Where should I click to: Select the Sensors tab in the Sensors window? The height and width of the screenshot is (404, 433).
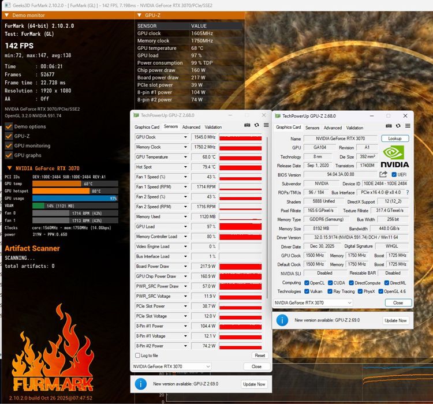[x=171, y=126]
